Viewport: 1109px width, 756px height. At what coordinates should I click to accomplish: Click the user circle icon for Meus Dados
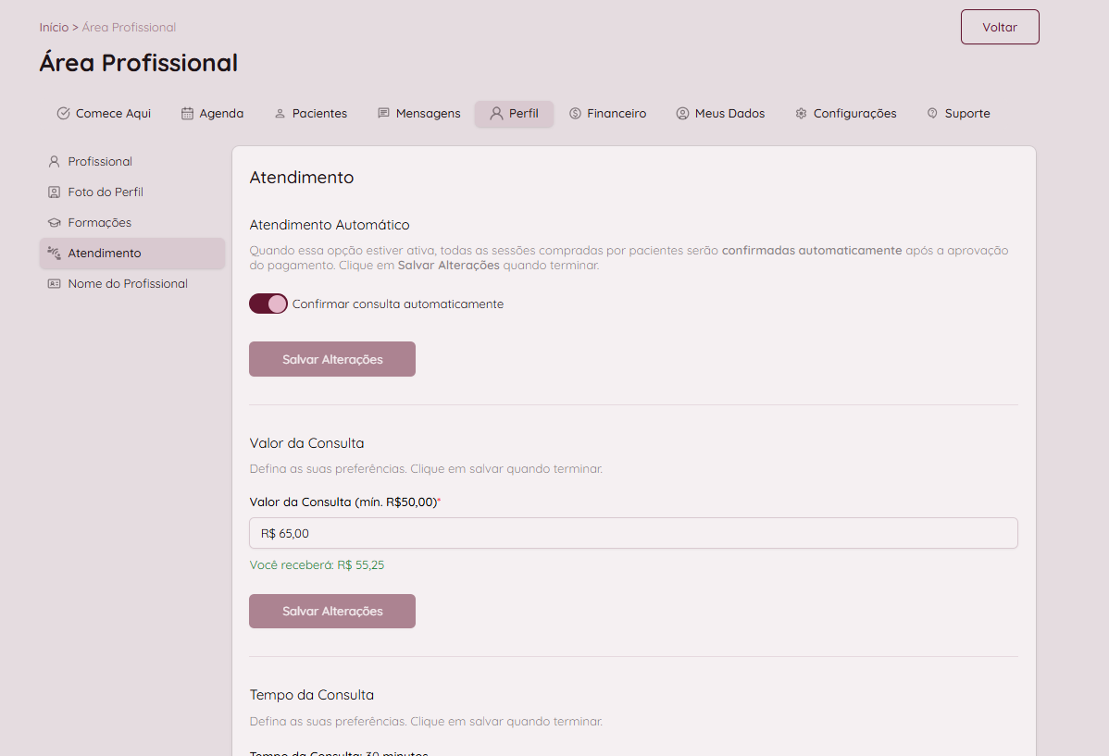click(x=682, y=114)
